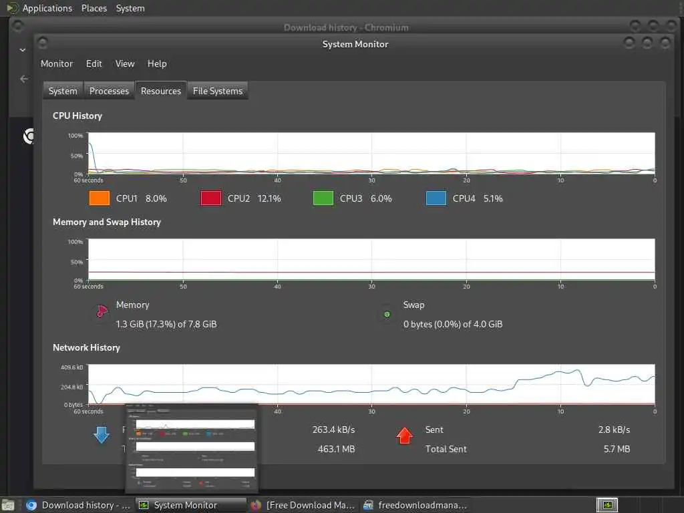This screenshot has height=513, width=684.
Task: Click the Total Sent label
Action: (446, 449)
